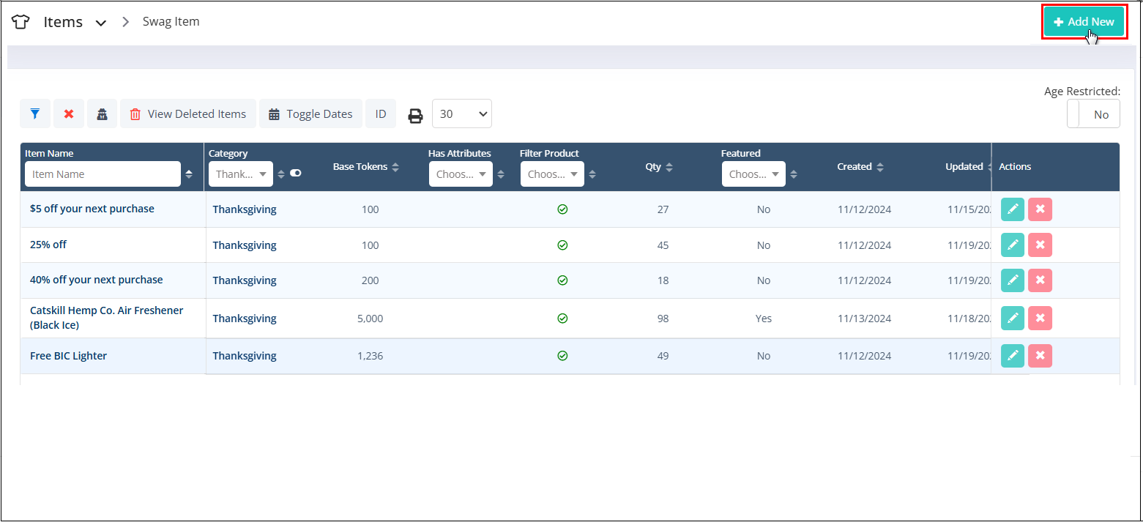Image resolution: width=1143 pixels, height=525 pixels.
Task: Click Thanksgiving category in Free BIC Lighter row
Action: [245, 356]
